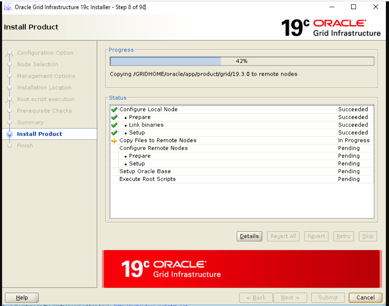This screenshot has height=306, width=389.
Task: Click the Revert All button
Action: [x=283, y=236]
